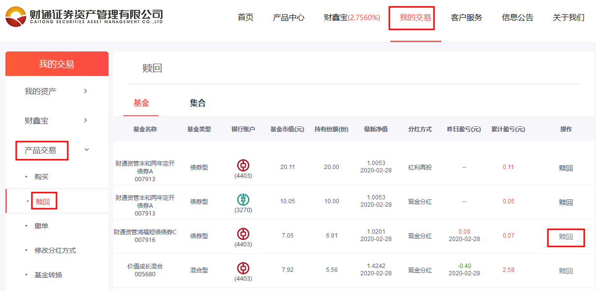
Task: Select 我的交易 in the top navigation
Action: click(415, 18)
